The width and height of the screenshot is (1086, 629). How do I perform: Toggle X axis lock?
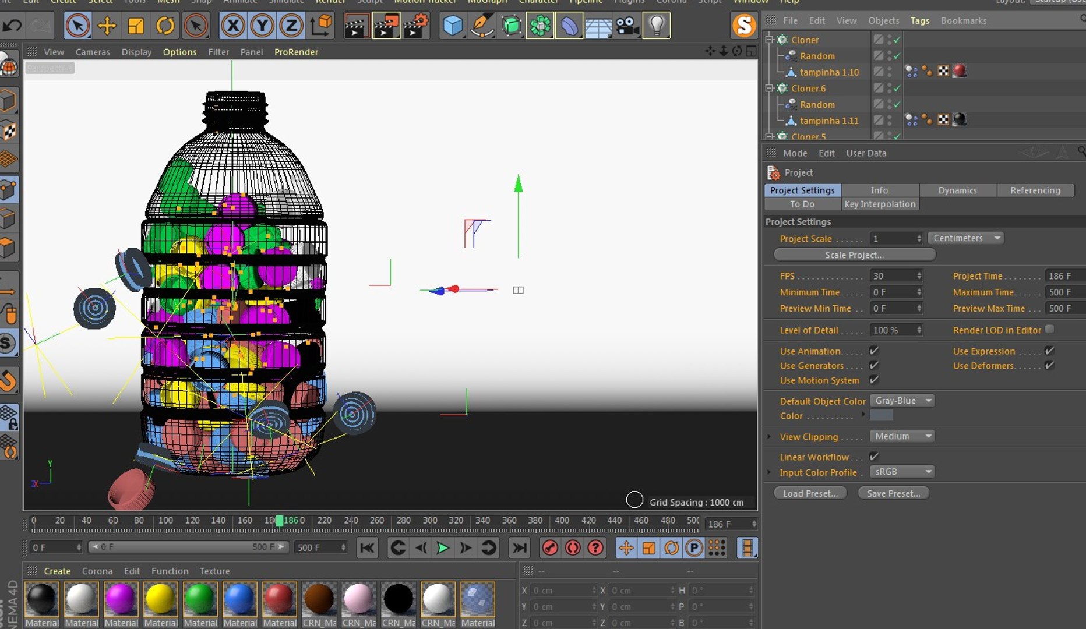[x=233, y=26]
